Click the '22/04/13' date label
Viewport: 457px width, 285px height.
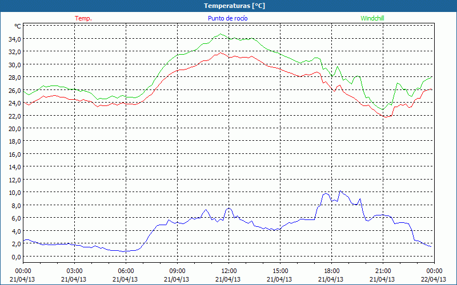(x=434, y=279)
